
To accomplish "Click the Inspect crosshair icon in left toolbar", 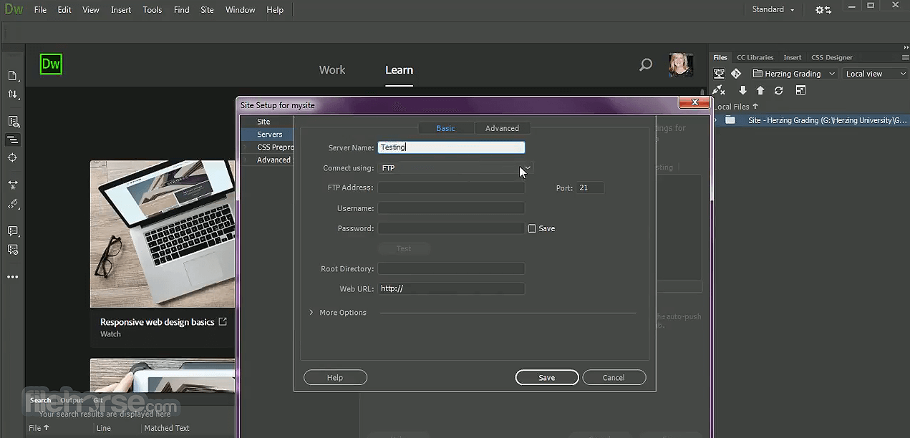I will point(13,158).
